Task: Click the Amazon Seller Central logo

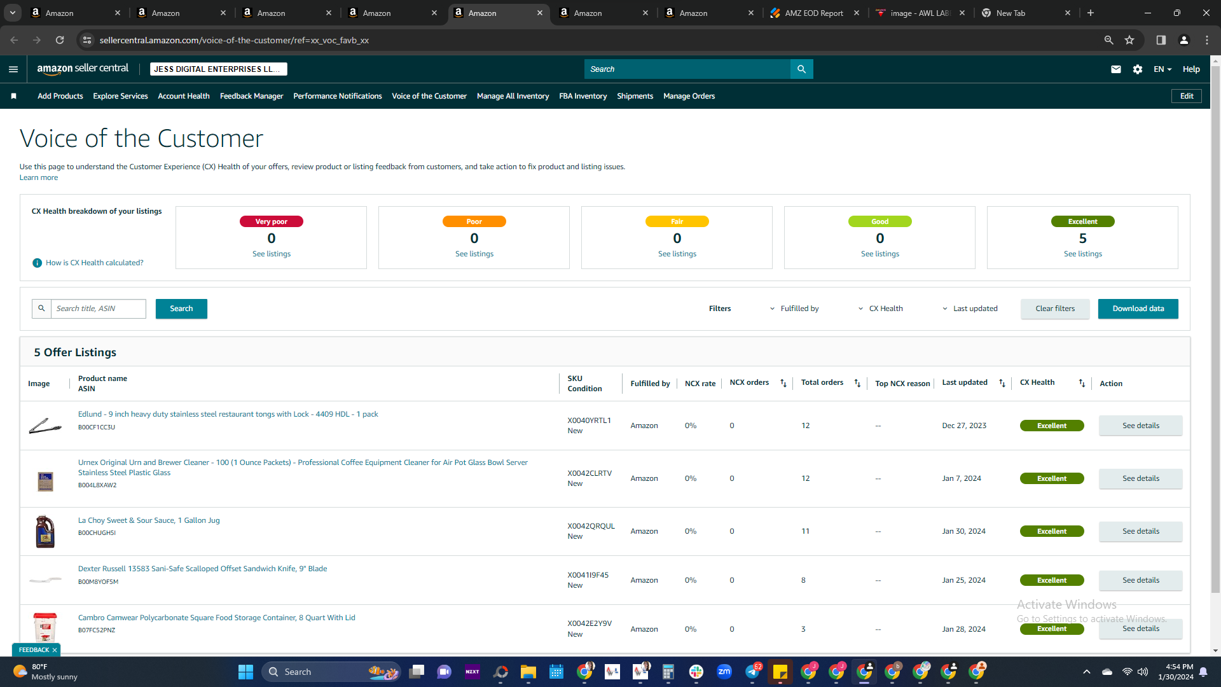Action: tap(83, 69)
